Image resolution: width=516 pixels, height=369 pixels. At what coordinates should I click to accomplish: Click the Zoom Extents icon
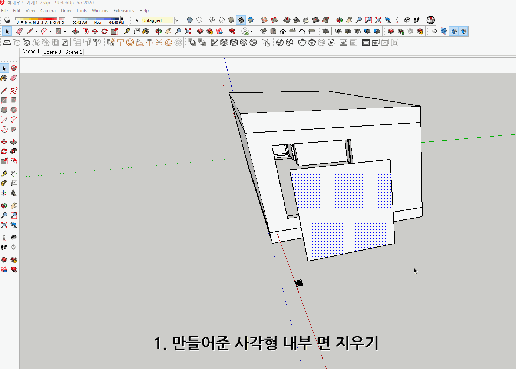click(4, 225)
